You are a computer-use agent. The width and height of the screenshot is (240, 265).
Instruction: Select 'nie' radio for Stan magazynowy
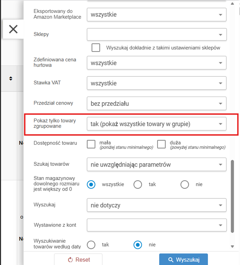185,184
